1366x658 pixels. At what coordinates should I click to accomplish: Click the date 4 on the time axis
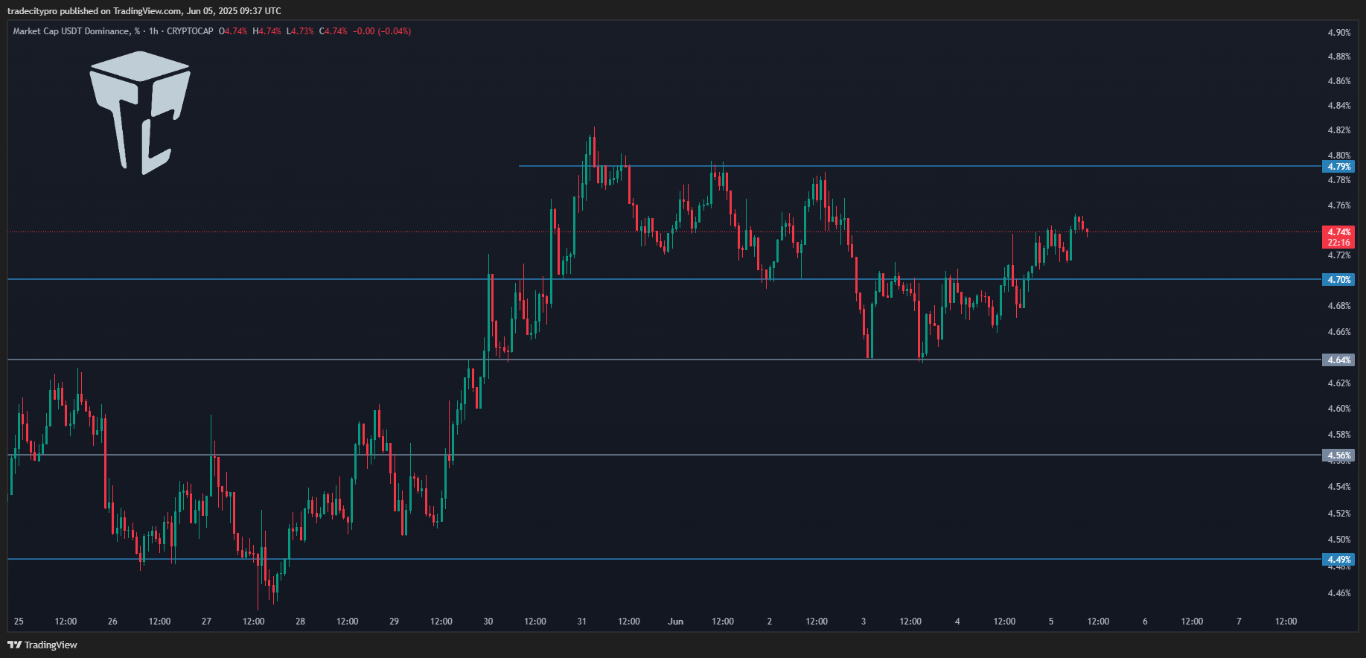957,622
